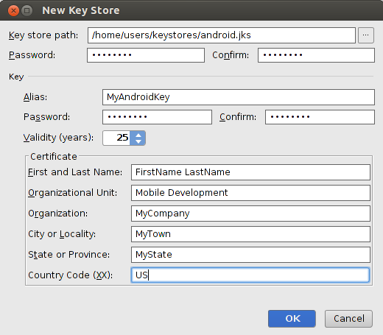Decrease validity years with the down arrow
This screenshot has width=383, height=335.
138,141
